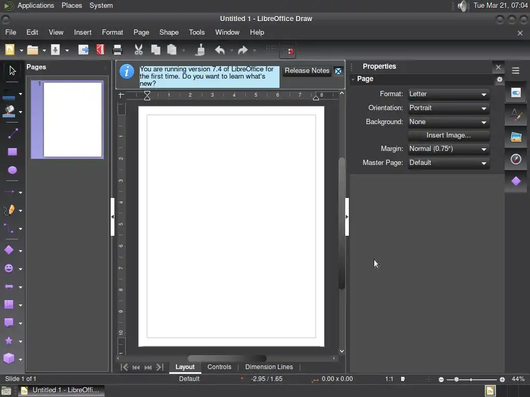Screen dimensions: 530x397
Task: Open the Tools menu
Action: tap(197, 33)
